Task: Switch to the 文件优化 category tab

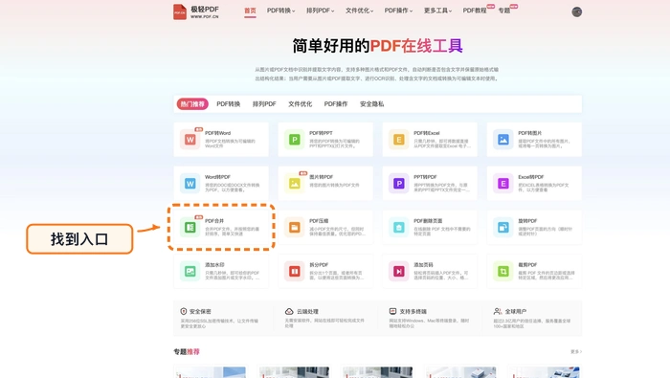Action: [300, 103]
